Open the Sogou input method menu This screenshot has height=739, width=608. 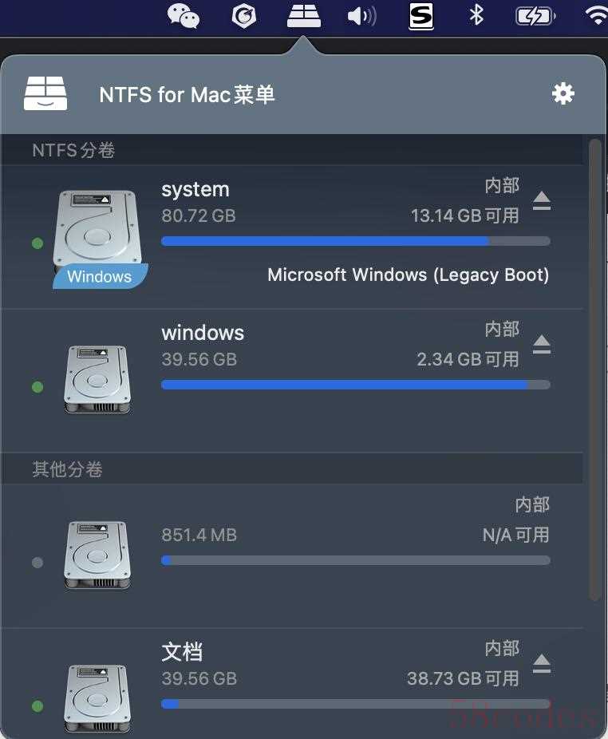click(x=420, y=16)
